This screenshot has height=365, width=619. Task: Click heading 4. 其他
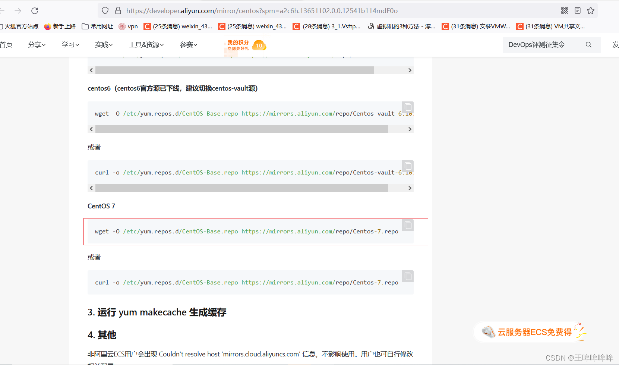tap(102, 335)
